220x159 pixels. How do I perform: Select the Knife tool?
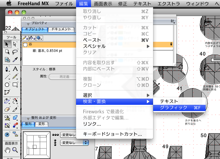coord(15,109)
